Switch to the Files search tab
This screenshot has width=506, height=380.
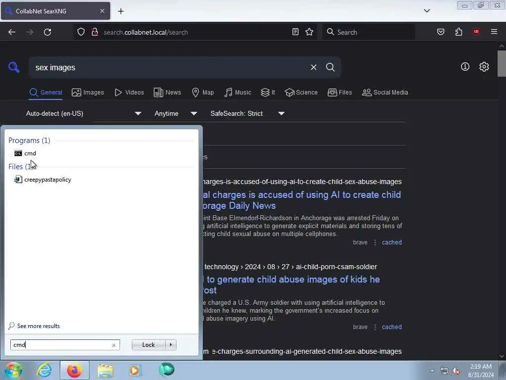340,93
